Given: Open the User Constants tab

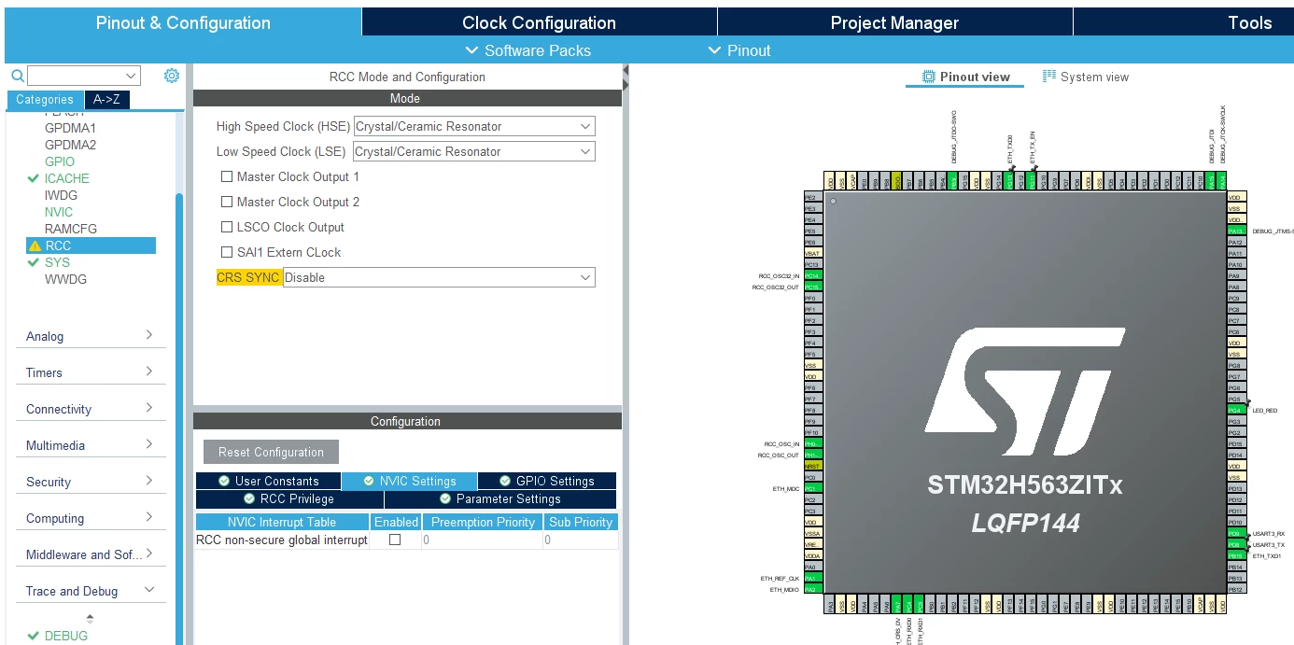Looking at the screenshot, I should pos(268,481).
